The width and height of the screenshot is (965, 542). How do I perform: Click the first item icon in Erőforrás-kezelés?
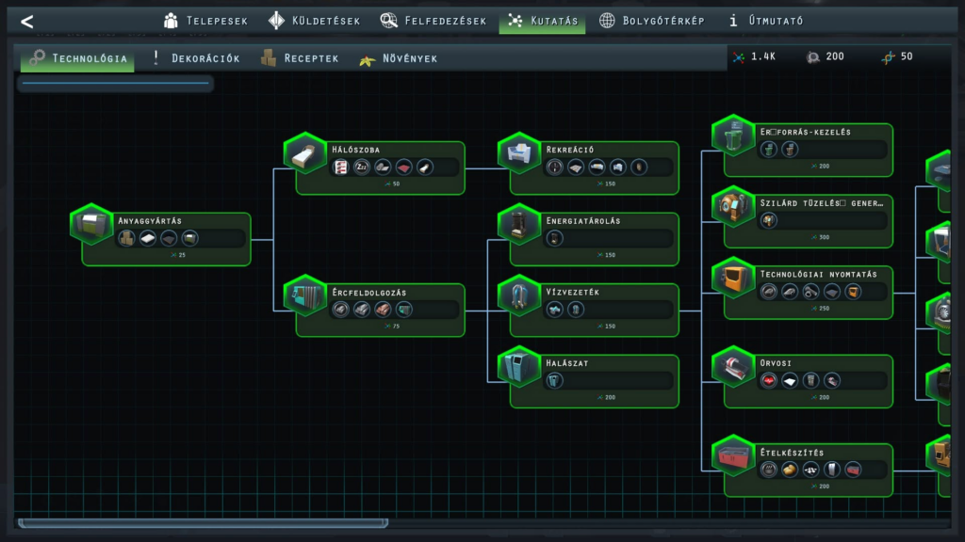tap(769, 150)
